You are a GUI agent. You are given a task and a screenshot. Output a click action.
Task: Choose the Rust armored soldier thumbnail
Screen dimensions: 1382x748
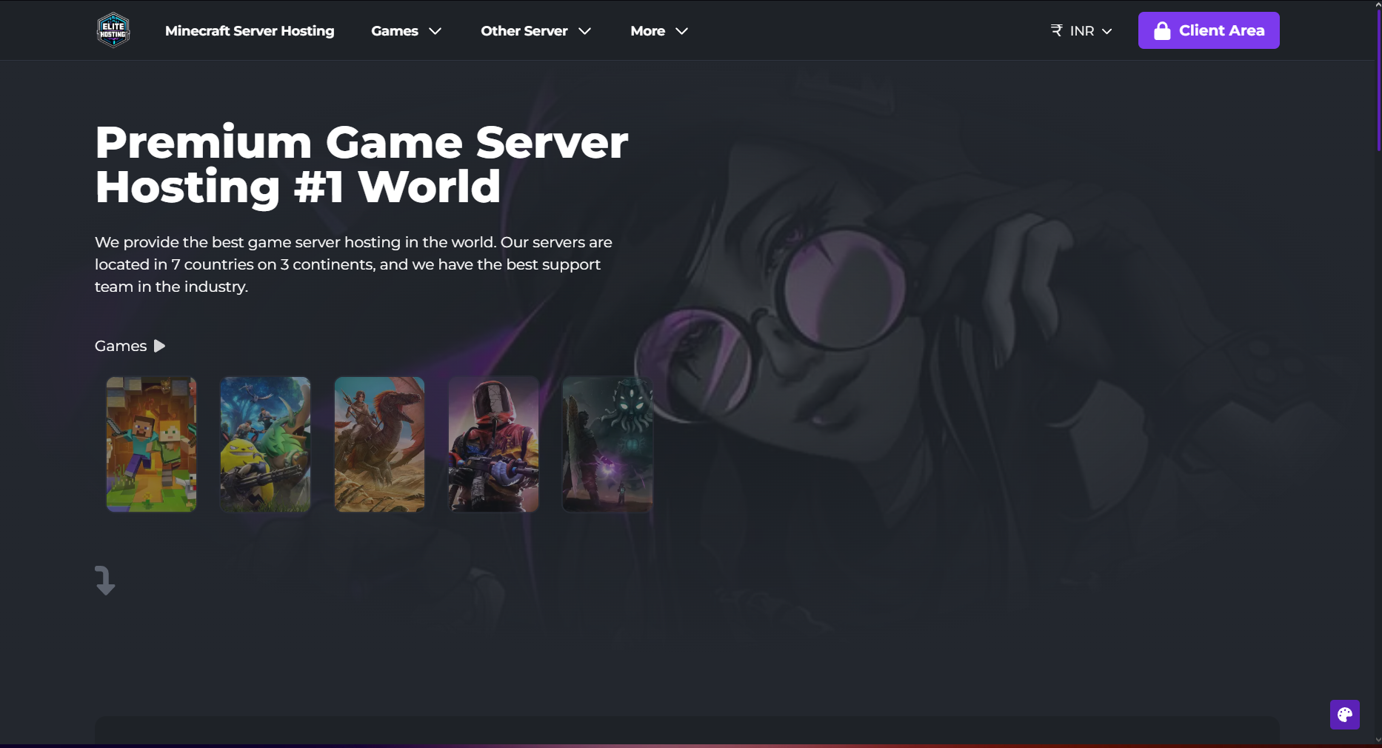click(493, 444)
